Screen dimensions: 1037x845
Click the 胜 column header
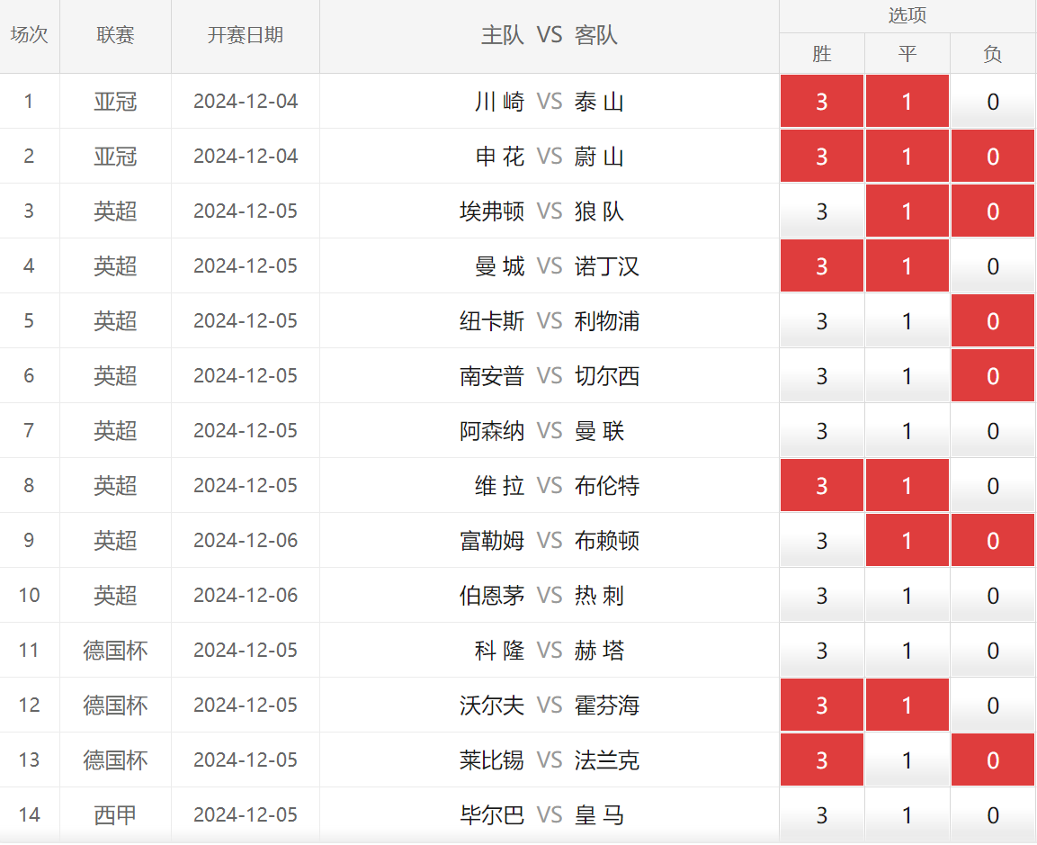coord(821,54)
